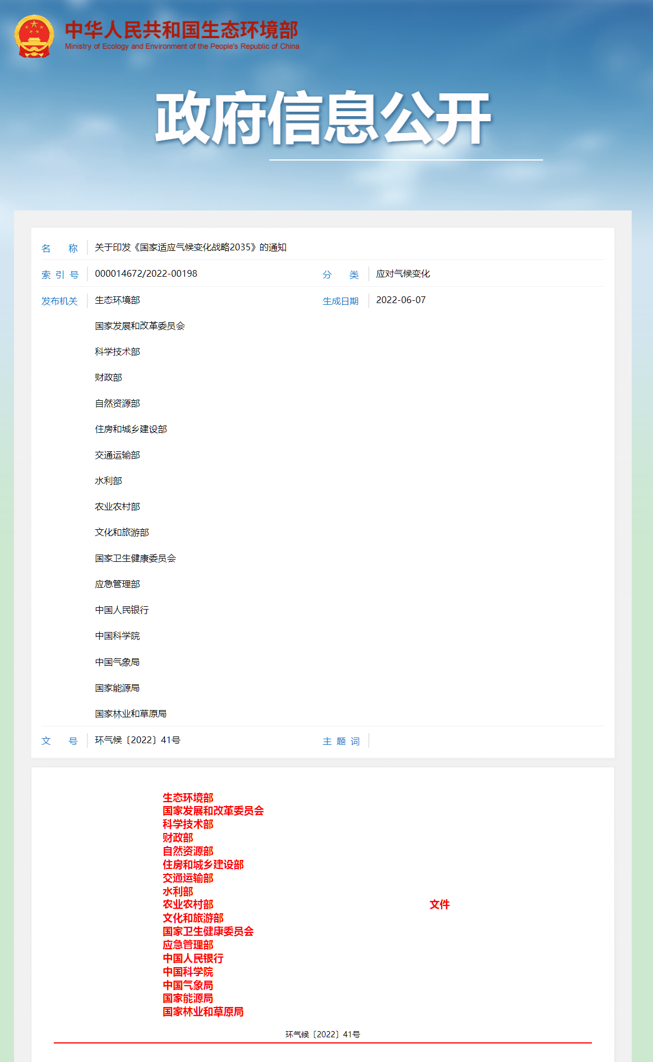
Task: Select the document title 关于印发《国家适应气候变化战略2035》的通知
Action: point(191,248)
